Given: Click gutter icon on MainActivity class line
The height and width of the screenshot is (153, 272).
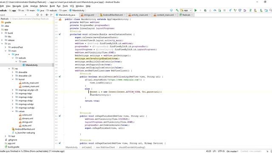Looking at the screenshot, I should (x=60, y=19).
